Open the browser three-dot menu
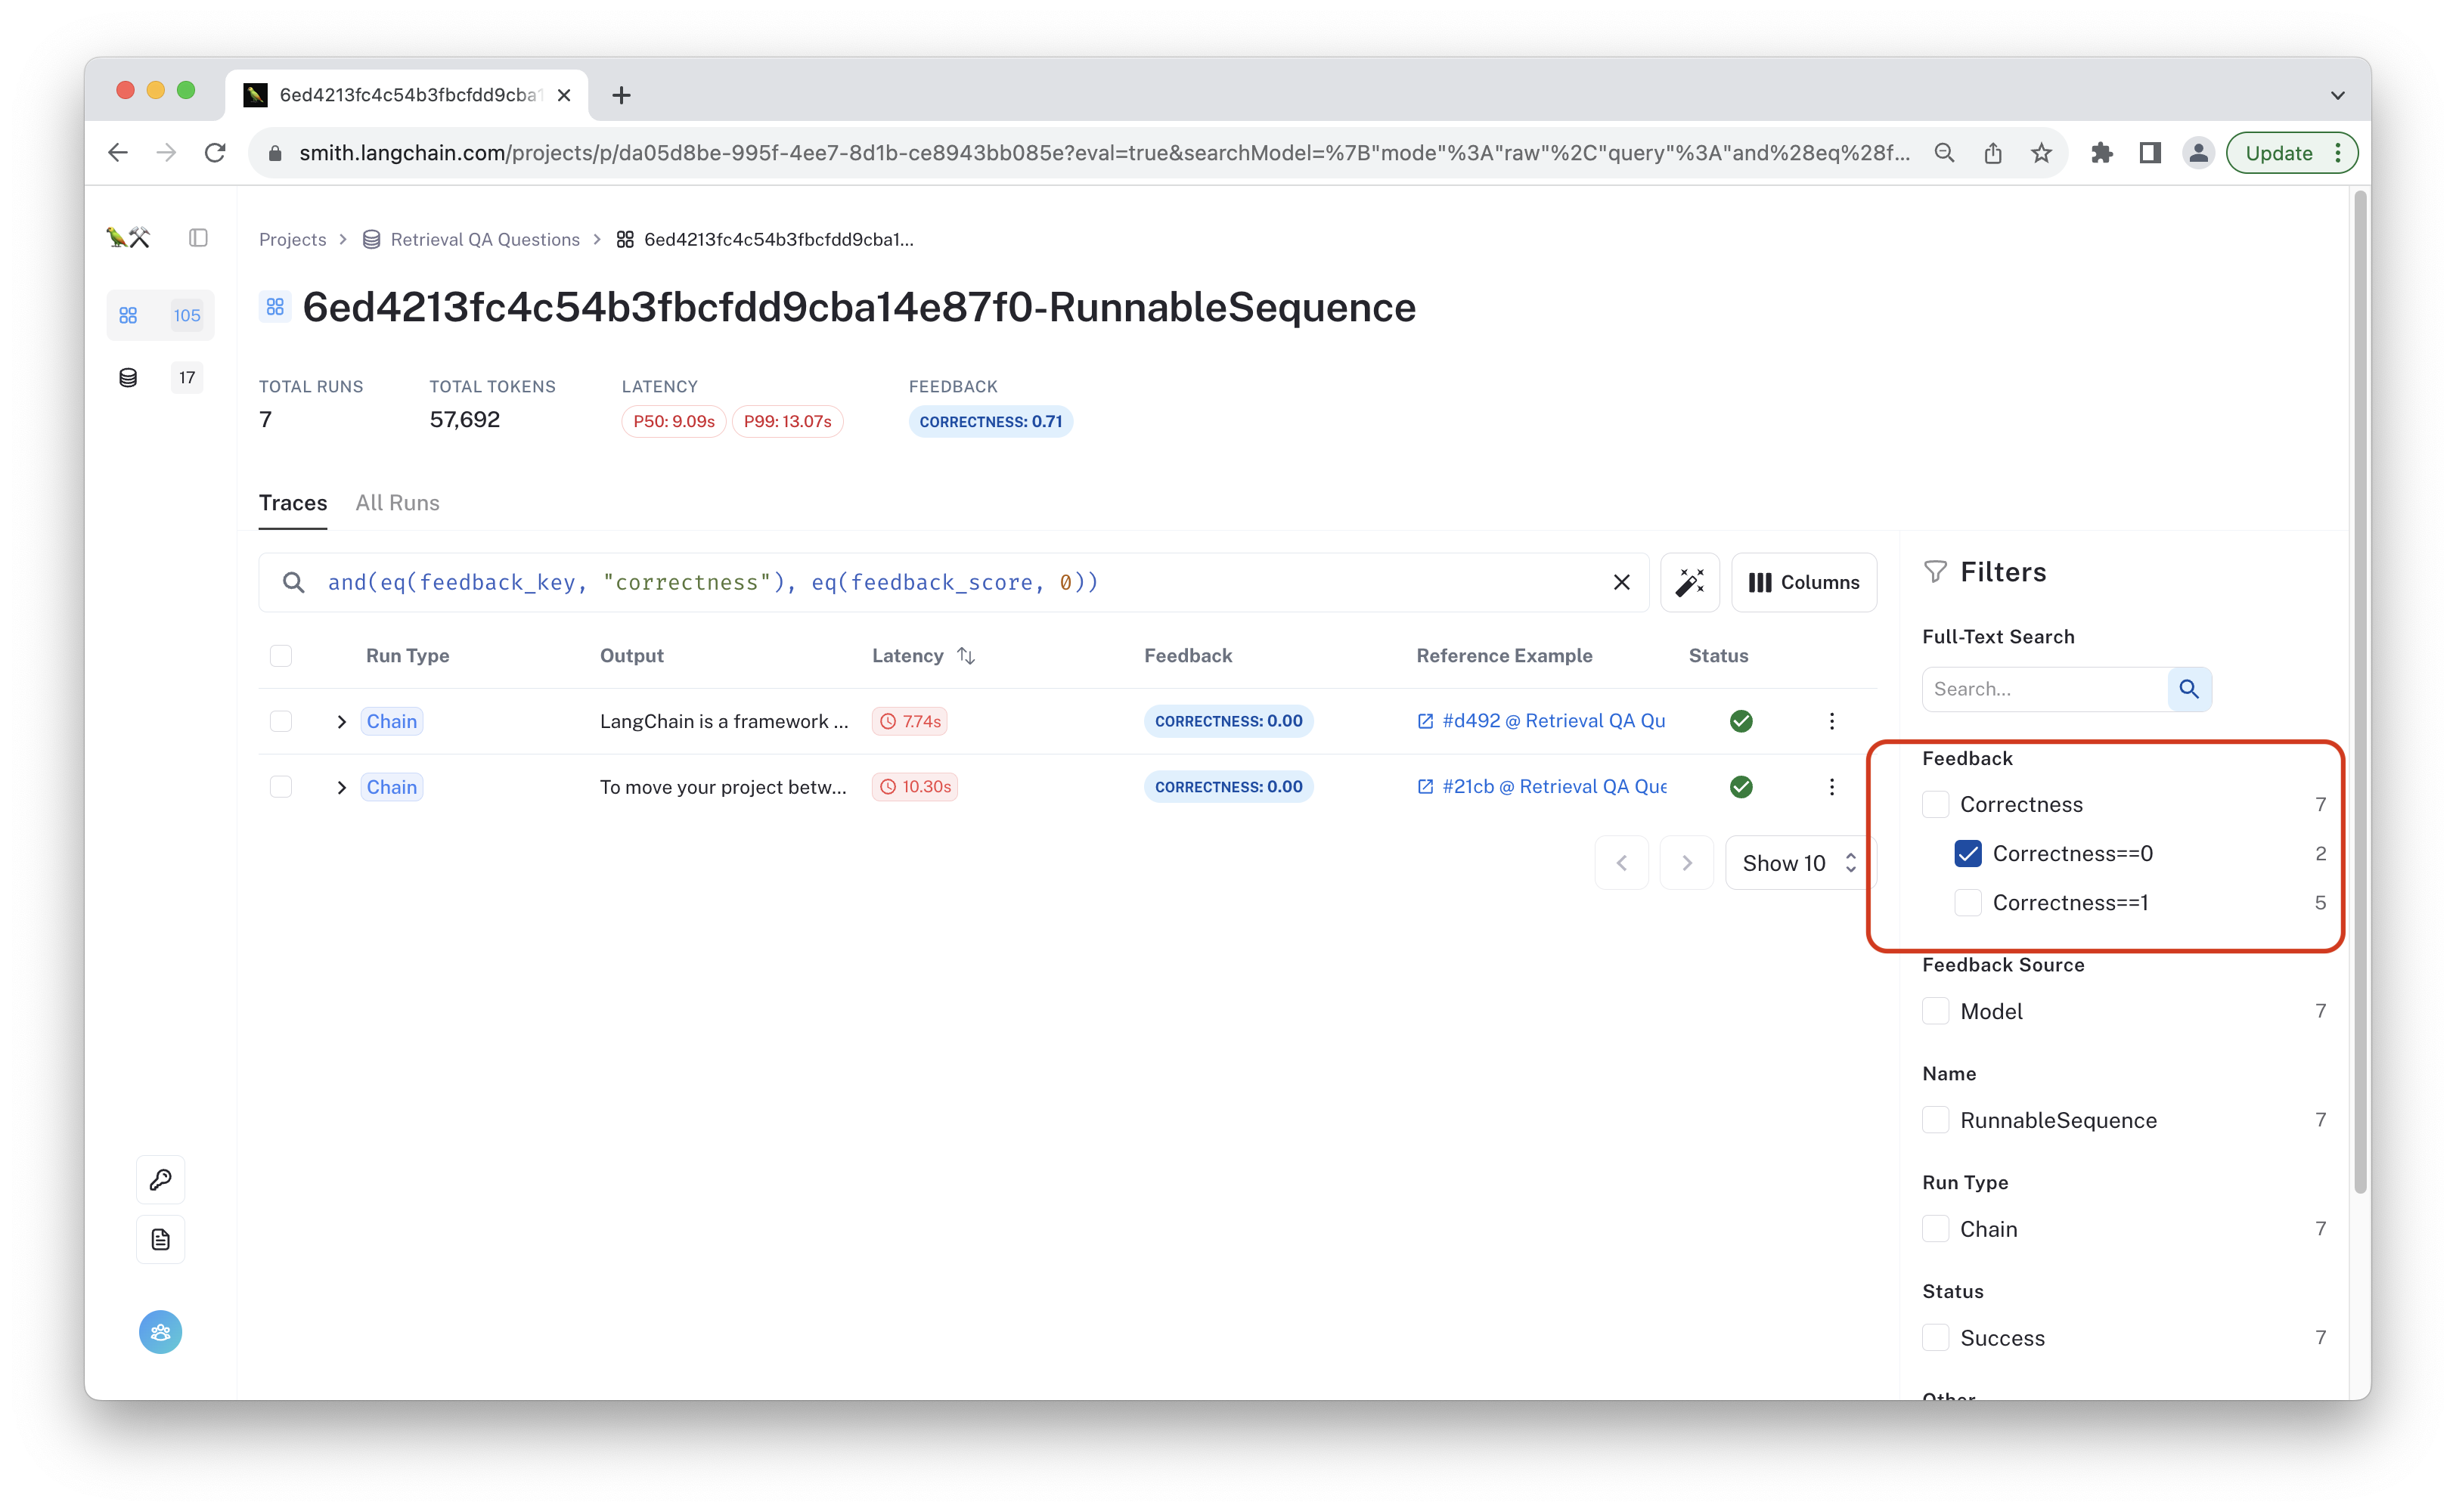The height and width of the screenshot is (1512, 2456). point(2338,153)
